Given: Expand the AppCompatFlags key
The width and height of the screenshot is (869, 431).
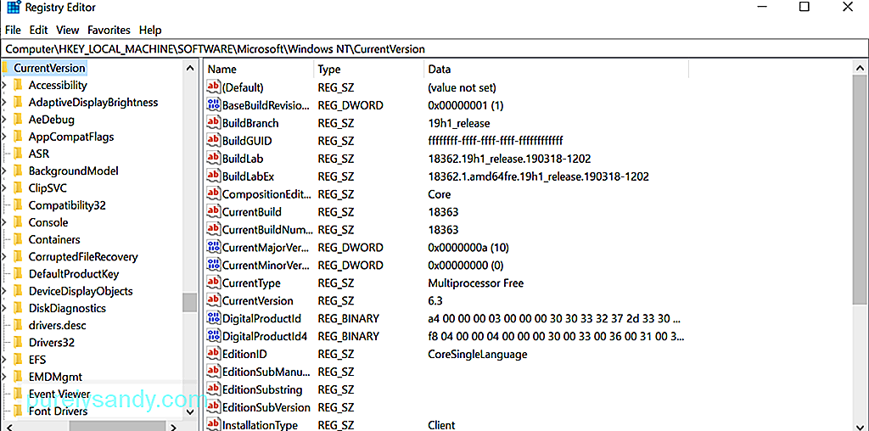Looking at the screenshot, I should coord(4,137).
